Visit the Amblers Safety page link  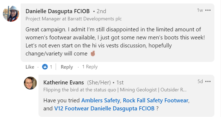click(101, 100)
